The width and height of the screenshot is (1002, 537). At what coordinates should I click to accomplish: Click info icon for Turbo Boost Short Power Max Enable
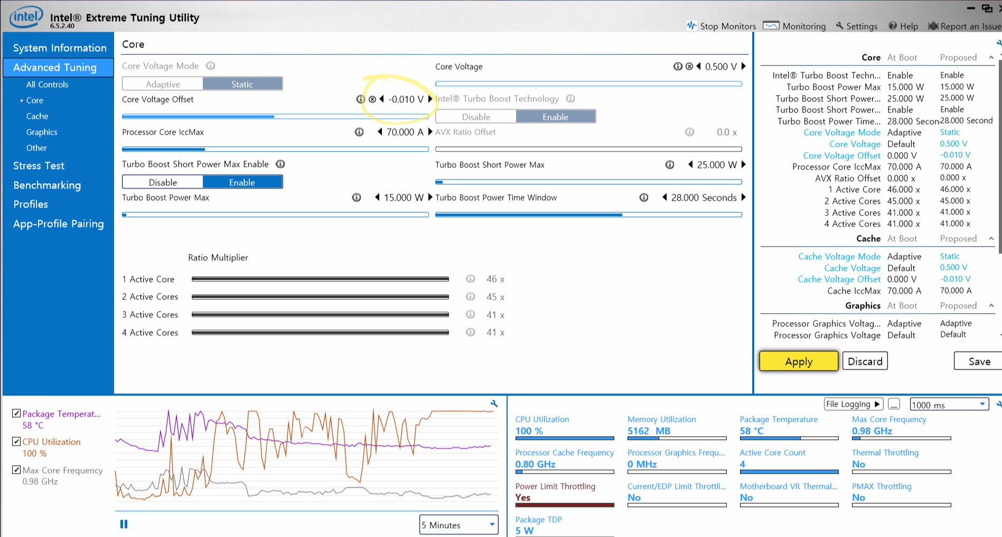point(280,164)
